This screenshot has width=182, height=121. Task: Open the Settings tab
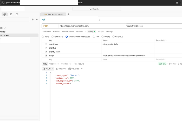point(109,31)
